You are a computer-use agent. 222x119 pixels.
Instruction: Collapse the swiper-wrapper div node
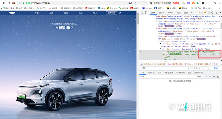click(155, 16)
